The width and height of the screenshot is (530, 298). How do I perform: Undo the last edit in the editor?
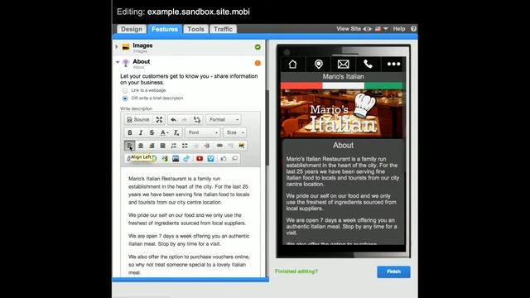(173, 119)
